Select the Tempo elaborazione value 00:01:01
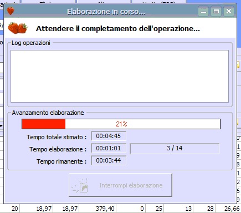Image resolution: width=241 pixels, height=213 pixels. pyautogui.click(x=109, y=149)
